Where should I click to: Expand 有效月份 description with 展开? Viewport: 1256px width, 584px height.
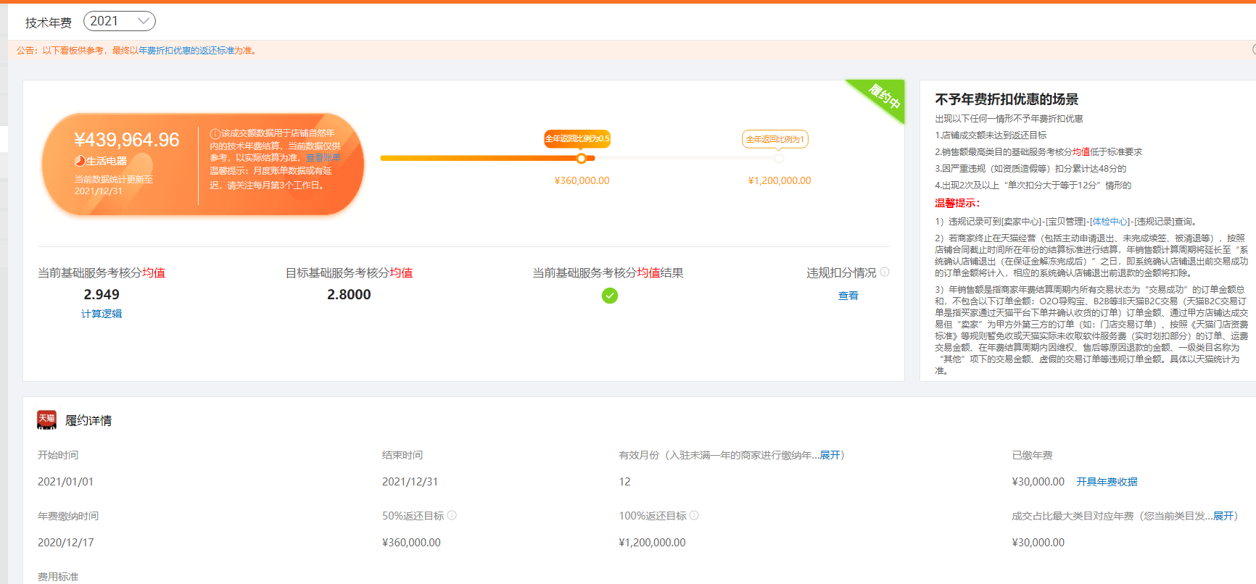pyautogui.click(x=830, y=455)
